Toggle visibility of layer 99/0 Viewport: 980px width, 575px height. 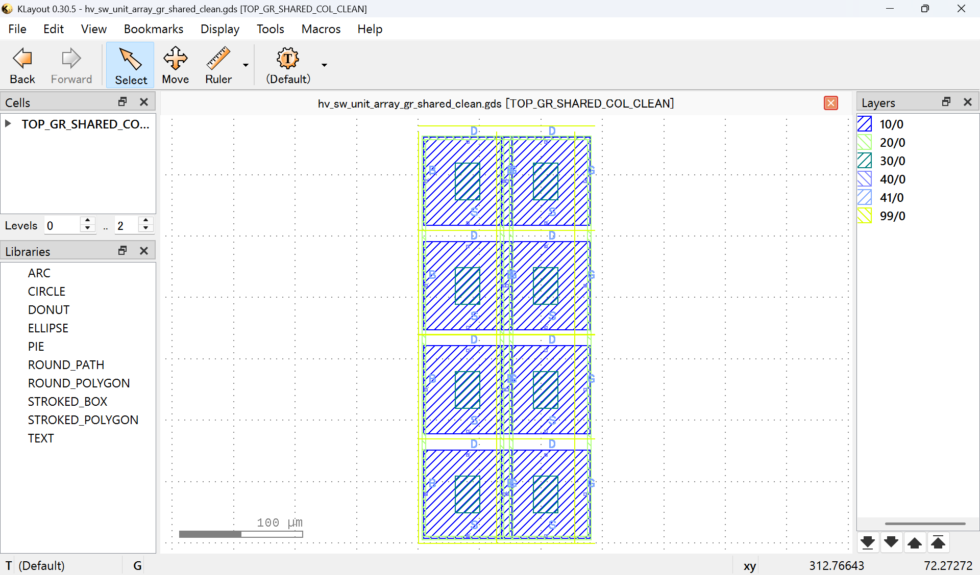coord(865,216)
